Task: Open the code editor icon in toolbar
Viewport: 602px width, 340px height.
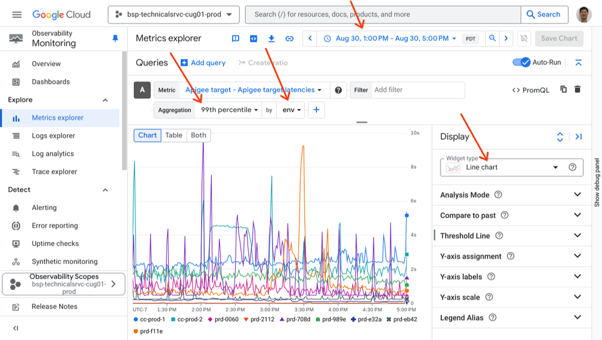Action: tap(253, 39)
